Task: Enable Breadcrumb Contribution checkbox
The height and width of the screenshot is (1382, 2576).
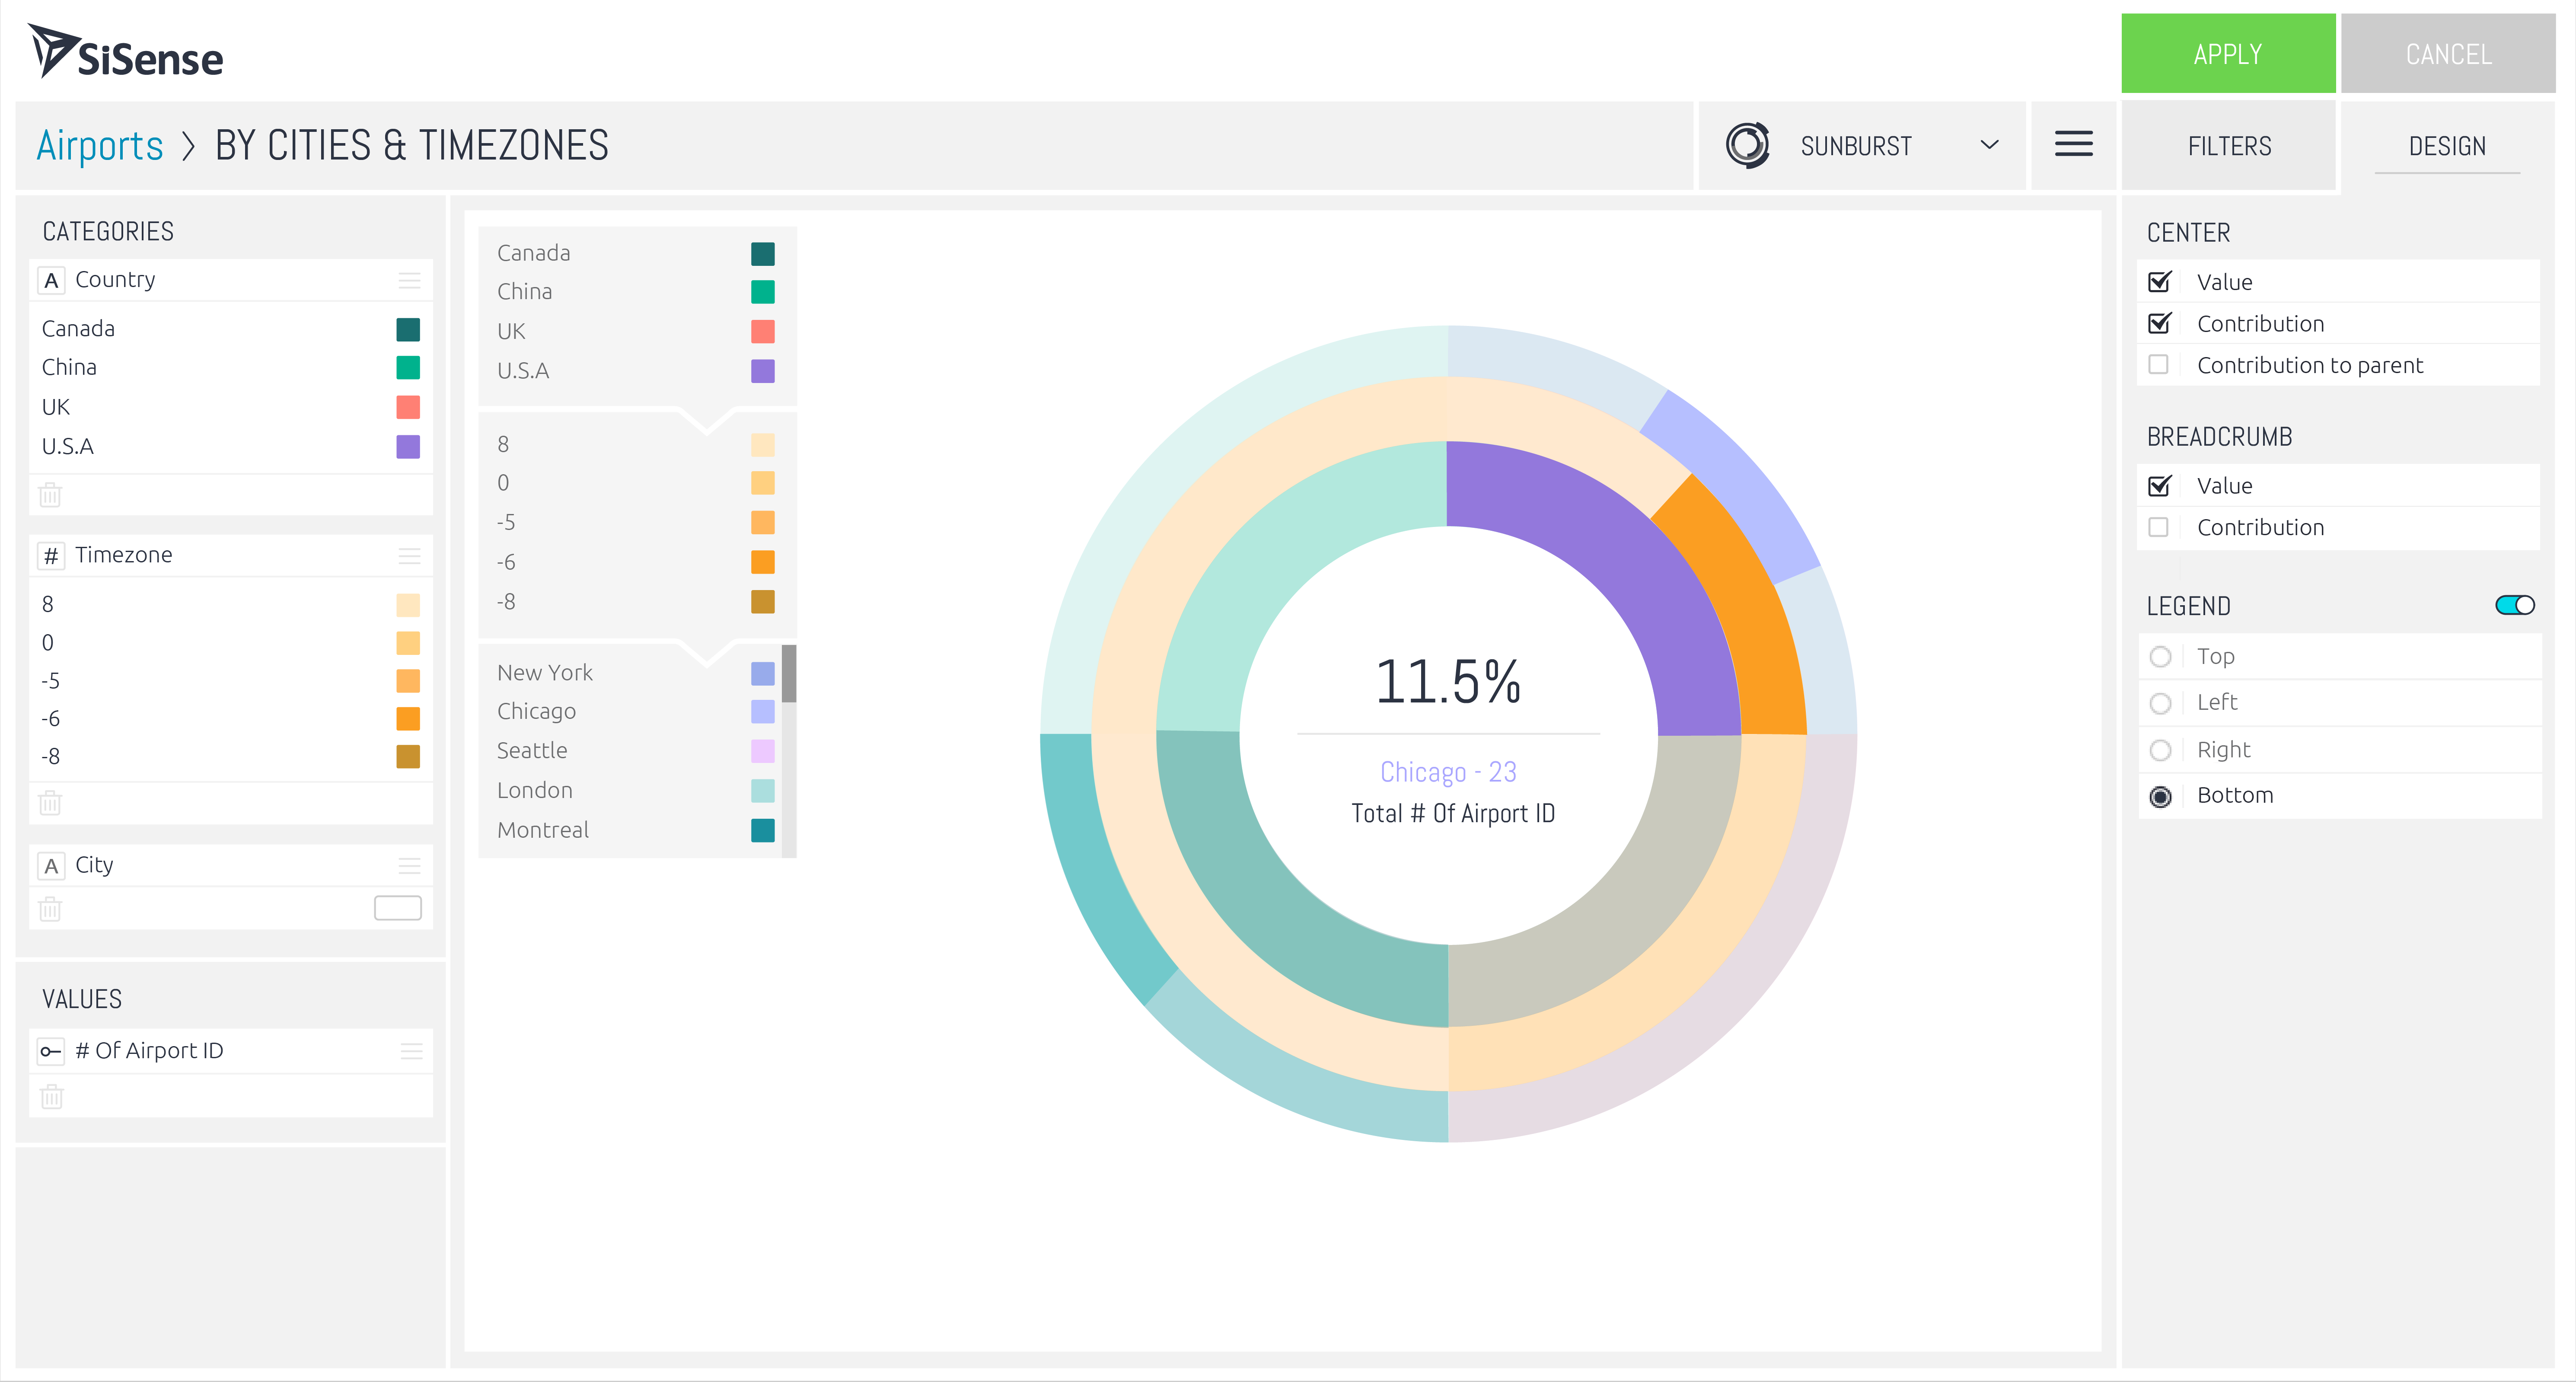Action: click(2158, 527)
